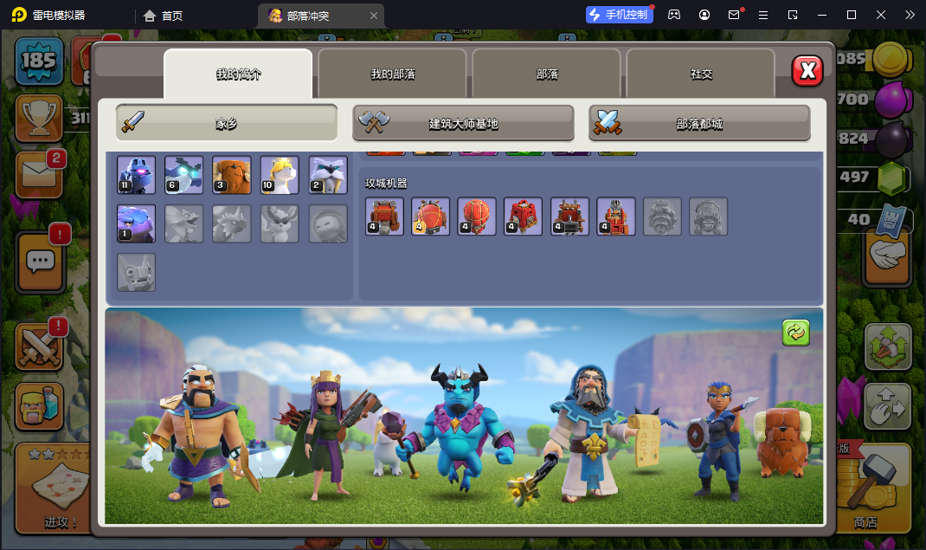The height and width of the screenshot is (550, 926).
Task: Tap the Stone Slammer siege machine icon
Action: pos(477,217)
